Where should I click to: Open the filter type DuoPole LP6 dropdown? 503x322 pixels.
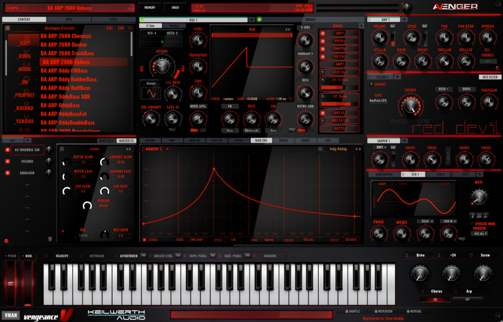[x=378, y=101]
